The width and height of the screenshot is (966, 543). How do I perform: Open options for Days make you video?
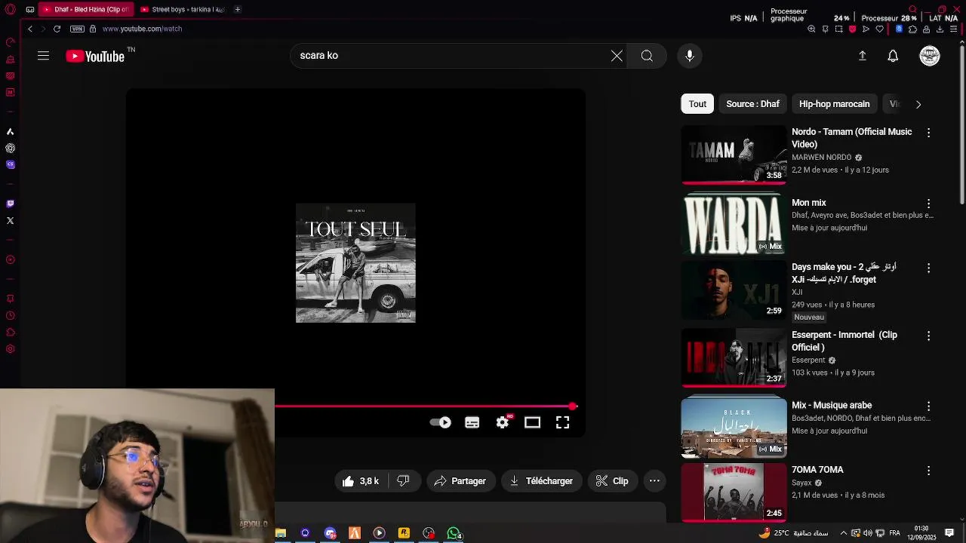point(929,268)
